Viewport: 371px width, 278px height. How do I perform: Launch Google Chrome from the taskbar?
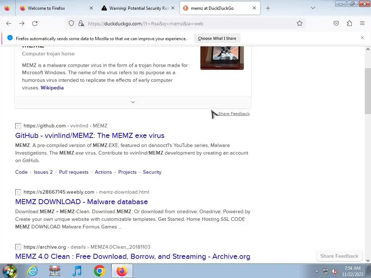click(99, 271)
